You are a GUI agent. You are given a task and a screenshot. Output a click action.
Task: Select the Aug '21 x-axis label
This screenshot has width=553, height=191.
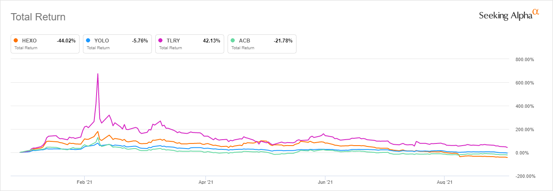tap(444, 182)
